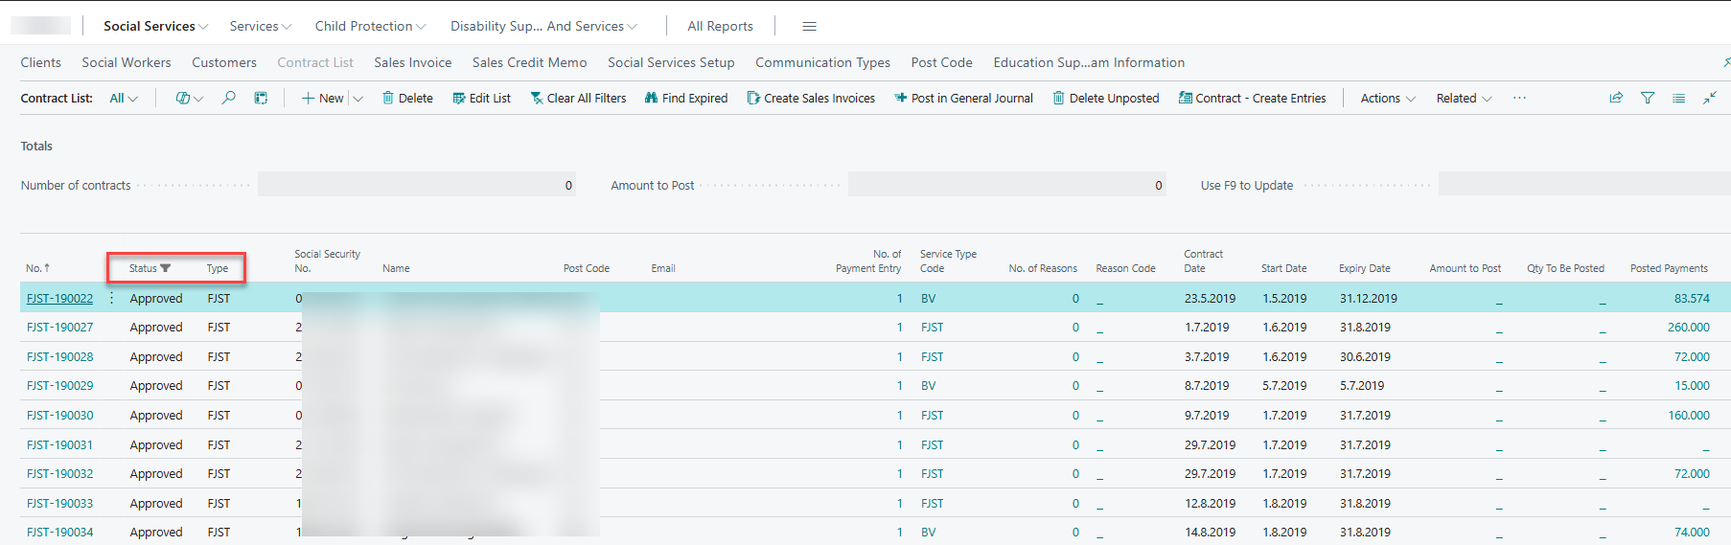Click the search magnifier icon
The image size is (1731, 545).
[x=228, y=98]
